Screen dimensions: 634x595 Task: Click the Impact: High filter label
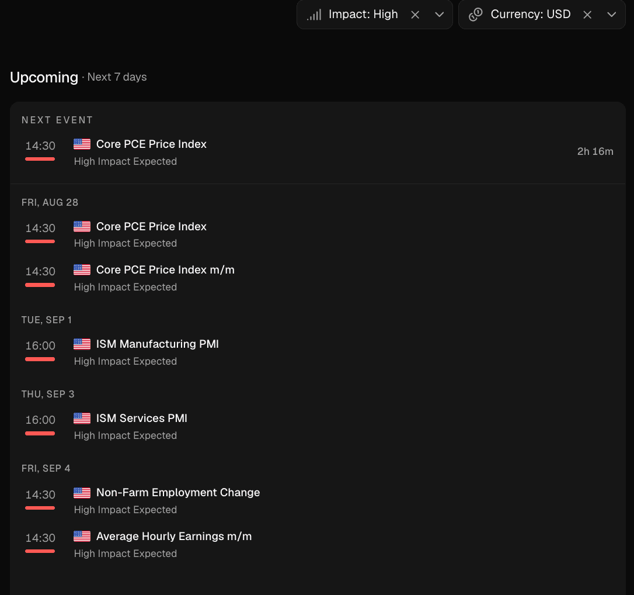[363, 14]
